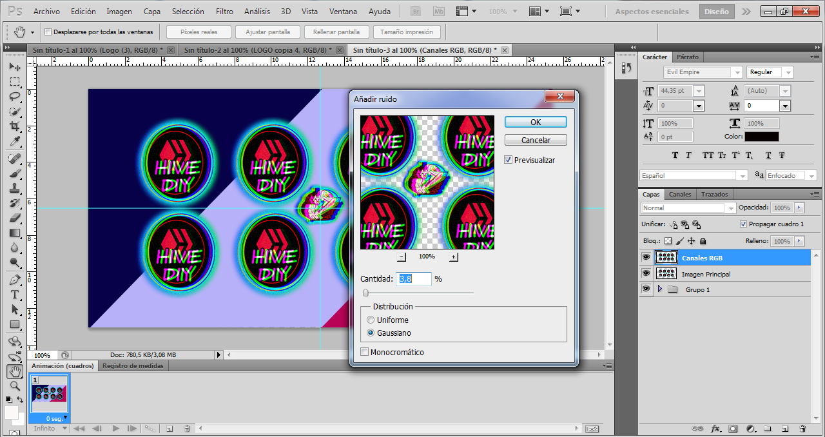Open the layer Opacidad slider arrow
The image size is (825, 437).
[799, 208]
